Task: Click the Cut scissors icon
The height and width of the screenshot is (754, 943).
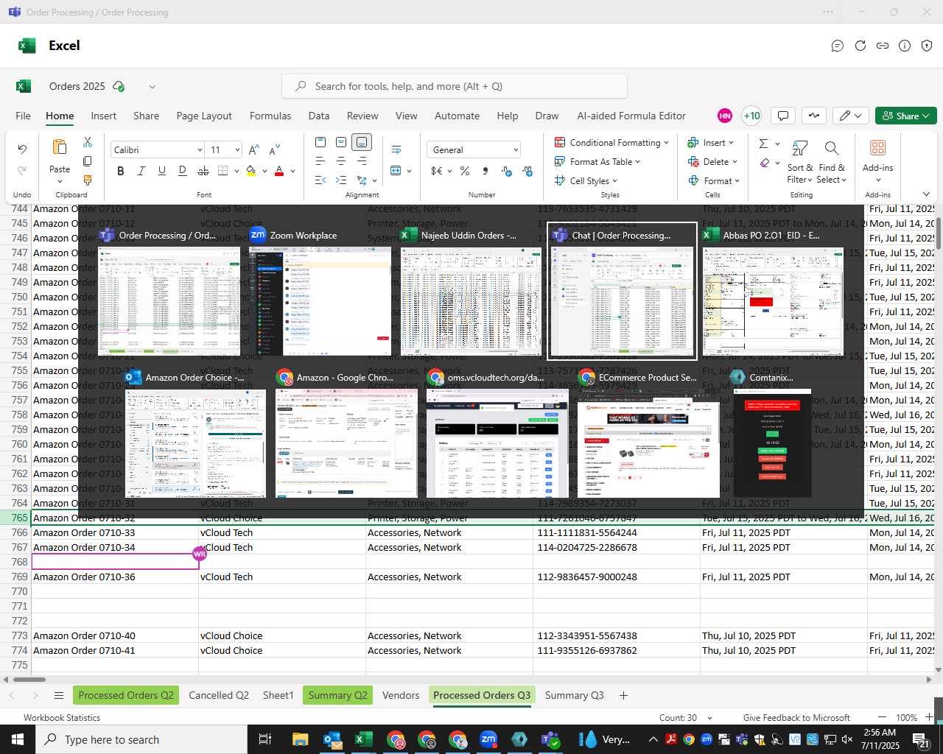Action: [x=88, y=142]
